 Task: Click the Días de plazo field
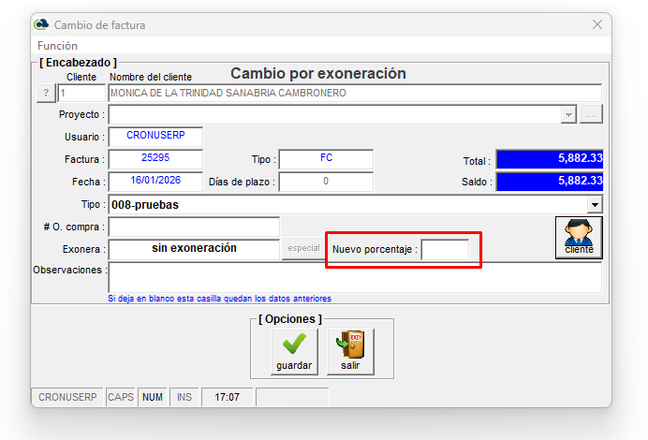(326, 182)
